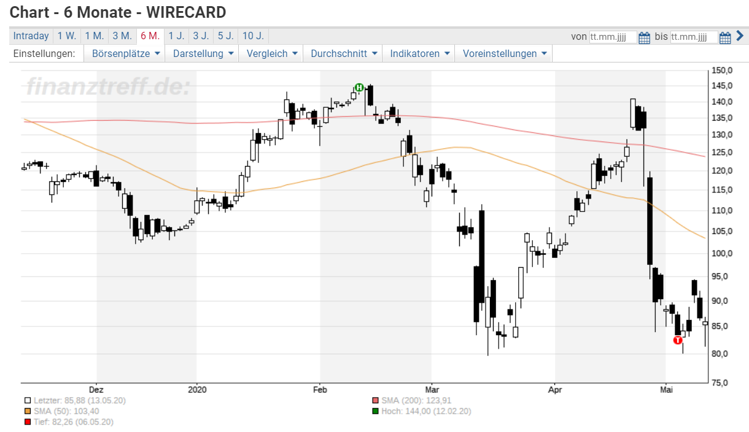The image size is (749, 432).
Task: Expand the Voreinstellungen dropdown
Action: [x=504, y=54]
